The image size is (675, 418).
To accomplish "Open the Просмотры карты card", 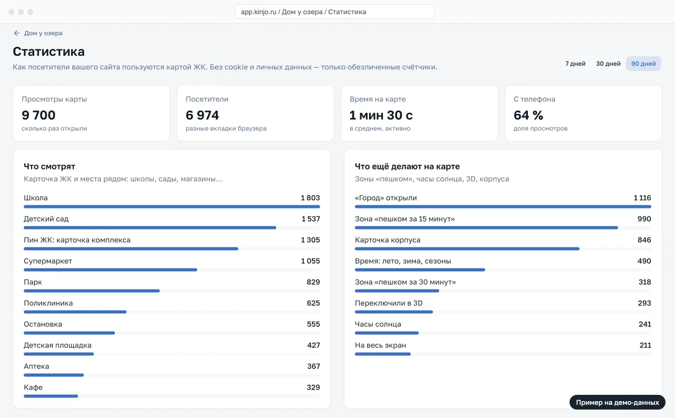I will point(91,113).
